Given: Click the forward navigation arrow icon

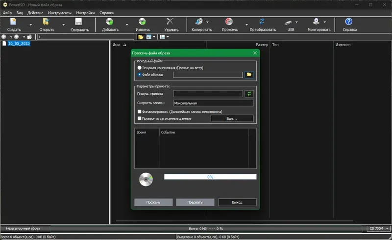Looking at the screenshot, I should 17,37.
